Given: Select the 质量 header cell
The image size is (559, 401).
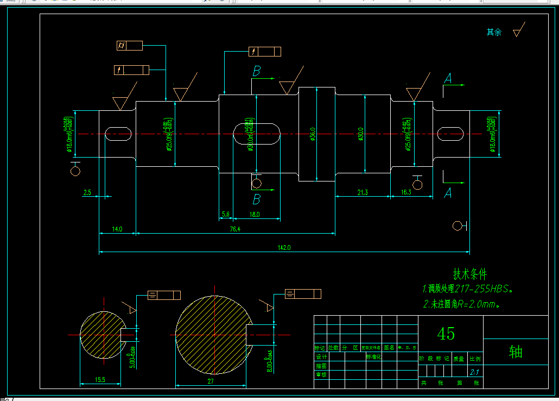Looking at the screenshot, I should pos(459,359).
